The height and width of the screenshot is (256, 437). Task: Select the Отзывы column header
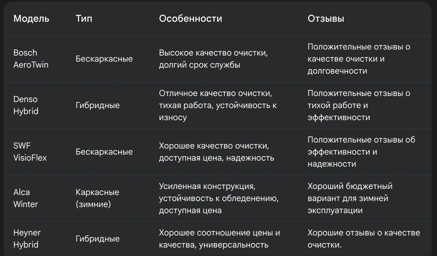tap(326, 19)
